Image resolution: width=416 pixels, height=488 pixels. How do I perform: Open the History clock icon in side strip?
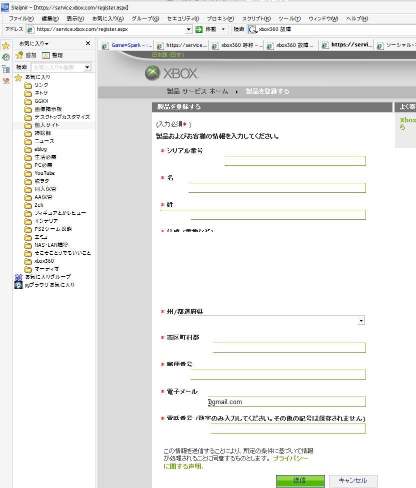click(6, 57)
